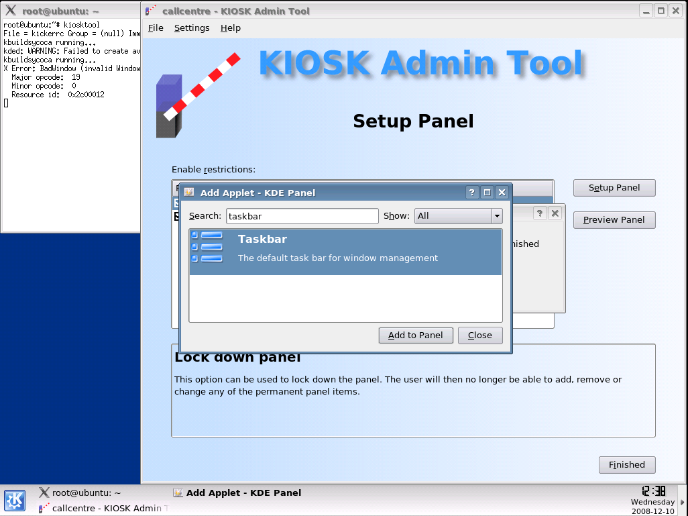Screen dimensions: 688x516
Task: Click the terminal line 'Minor opcode: 0'
Action: 44,86
